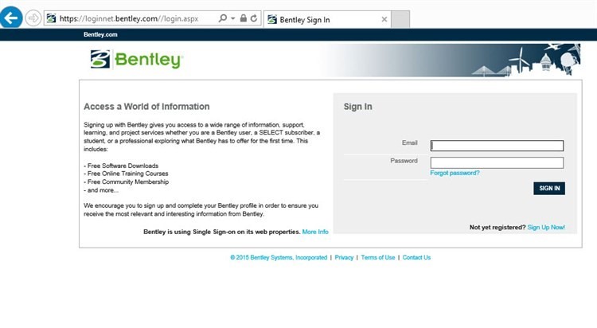597x328 pixels.
Task: Open the Contact Us footer link
Action: click(416, 257)
